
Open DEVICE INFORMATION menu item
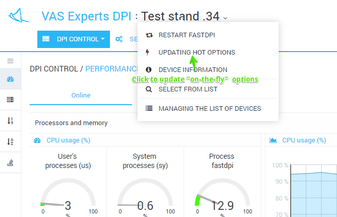(x=193, y=69)
